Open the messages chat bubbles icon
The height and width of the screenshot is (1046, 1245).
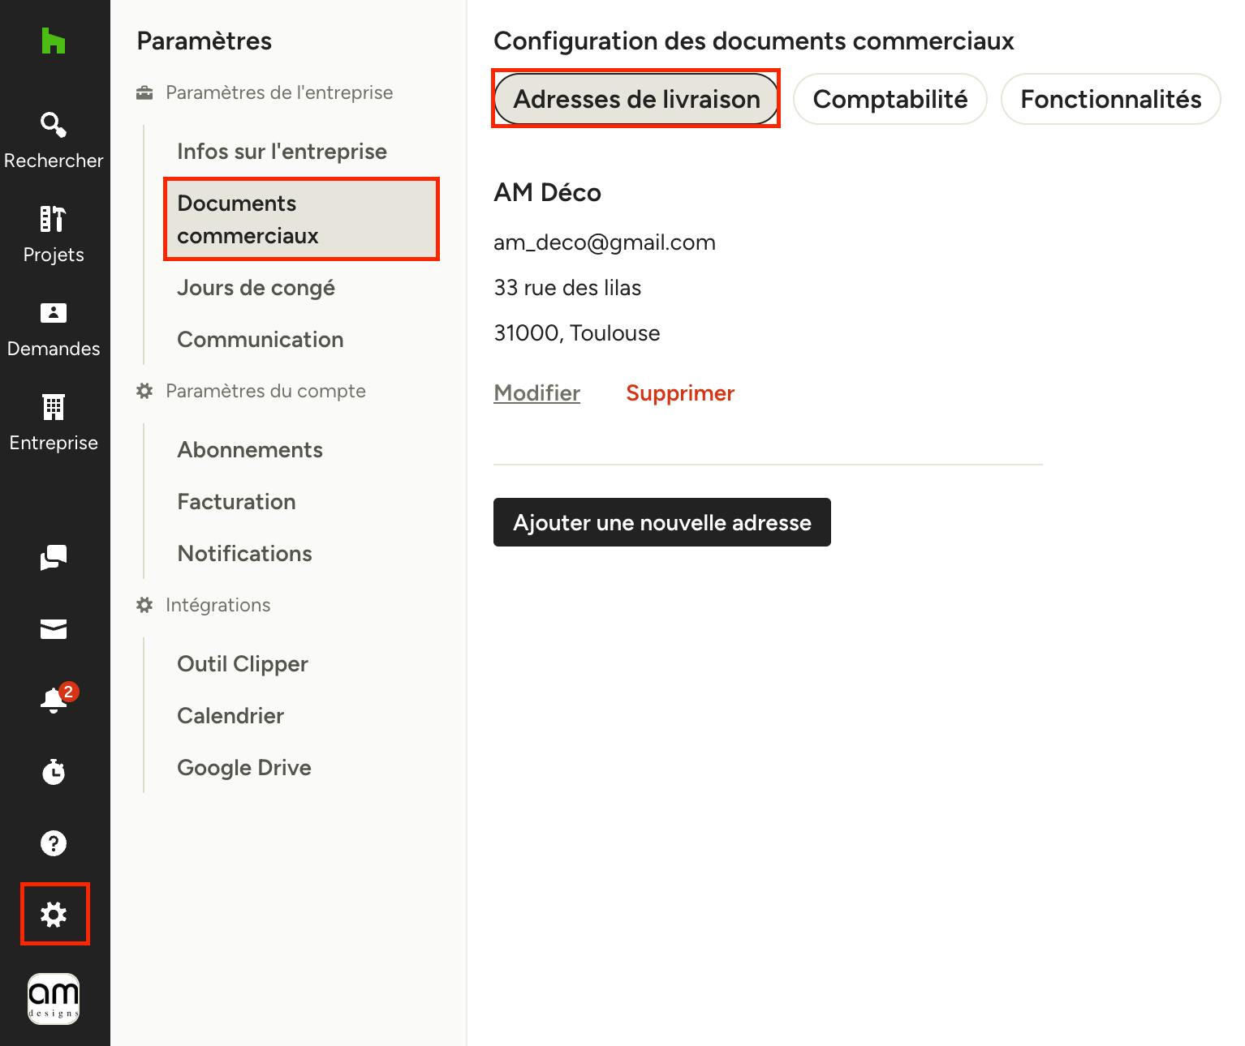point(54,558)
